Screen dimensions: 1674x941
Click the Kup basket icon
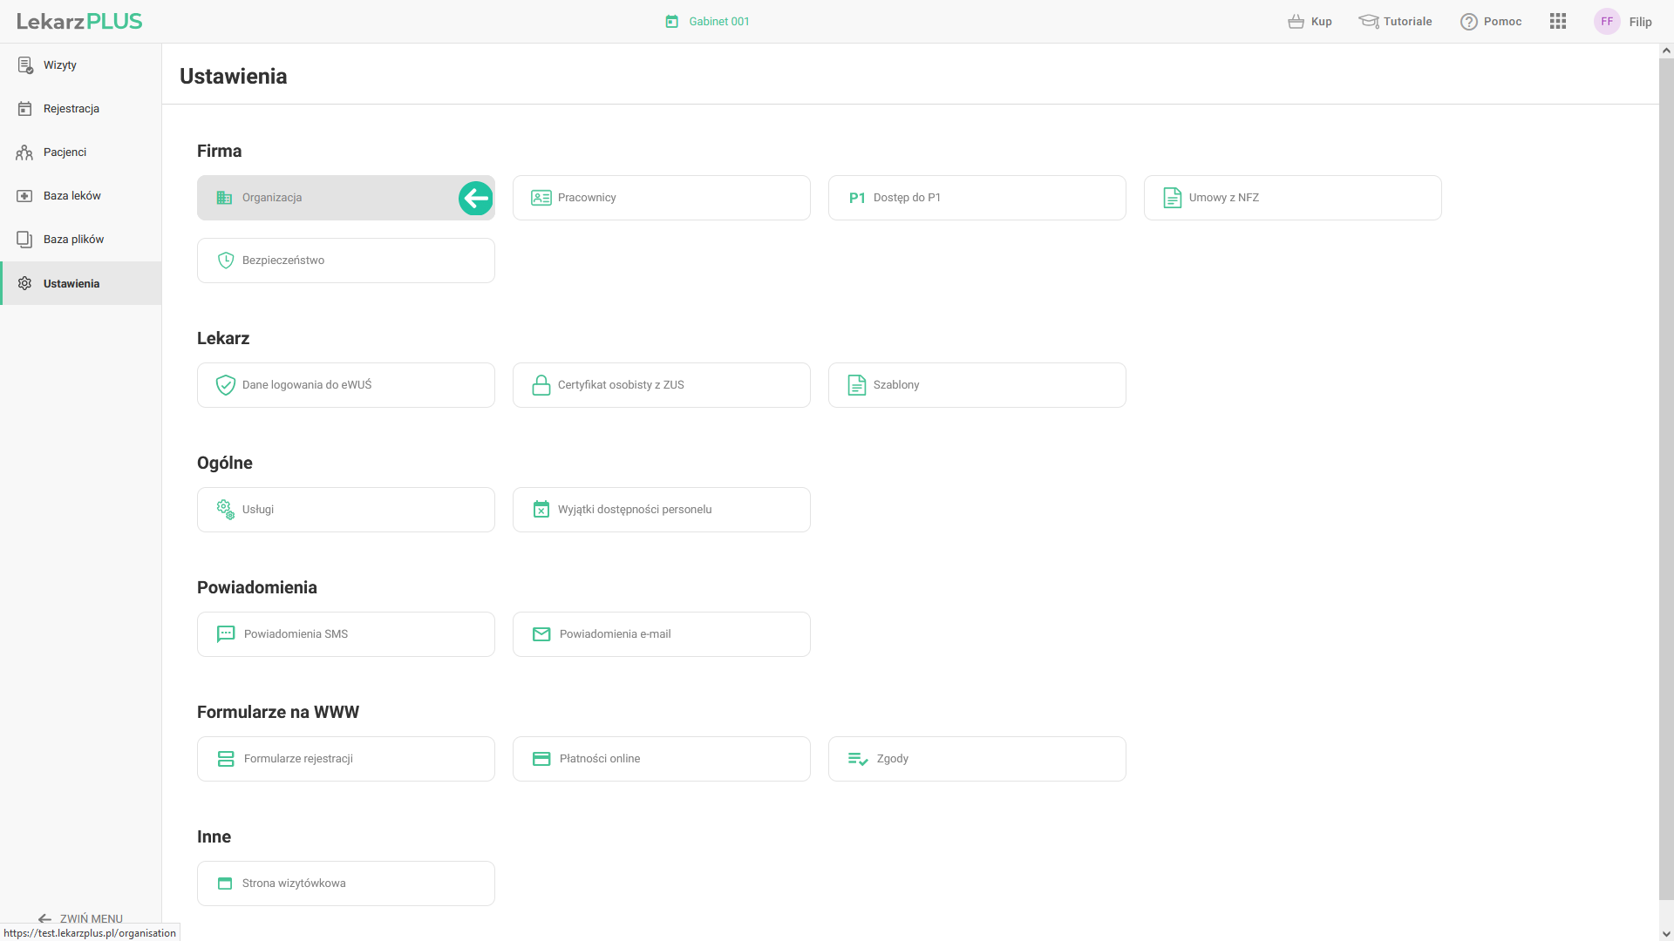[x=1296, y=22]
